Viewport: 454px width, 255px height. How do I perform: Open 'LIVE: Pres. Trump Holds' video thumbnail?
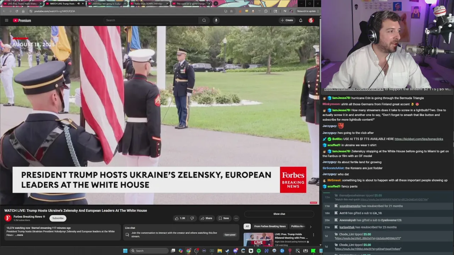(x=258, y=239)
